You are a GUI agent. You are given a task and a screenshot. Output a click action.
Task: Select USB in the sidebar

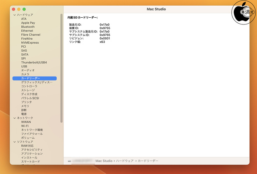24,67
